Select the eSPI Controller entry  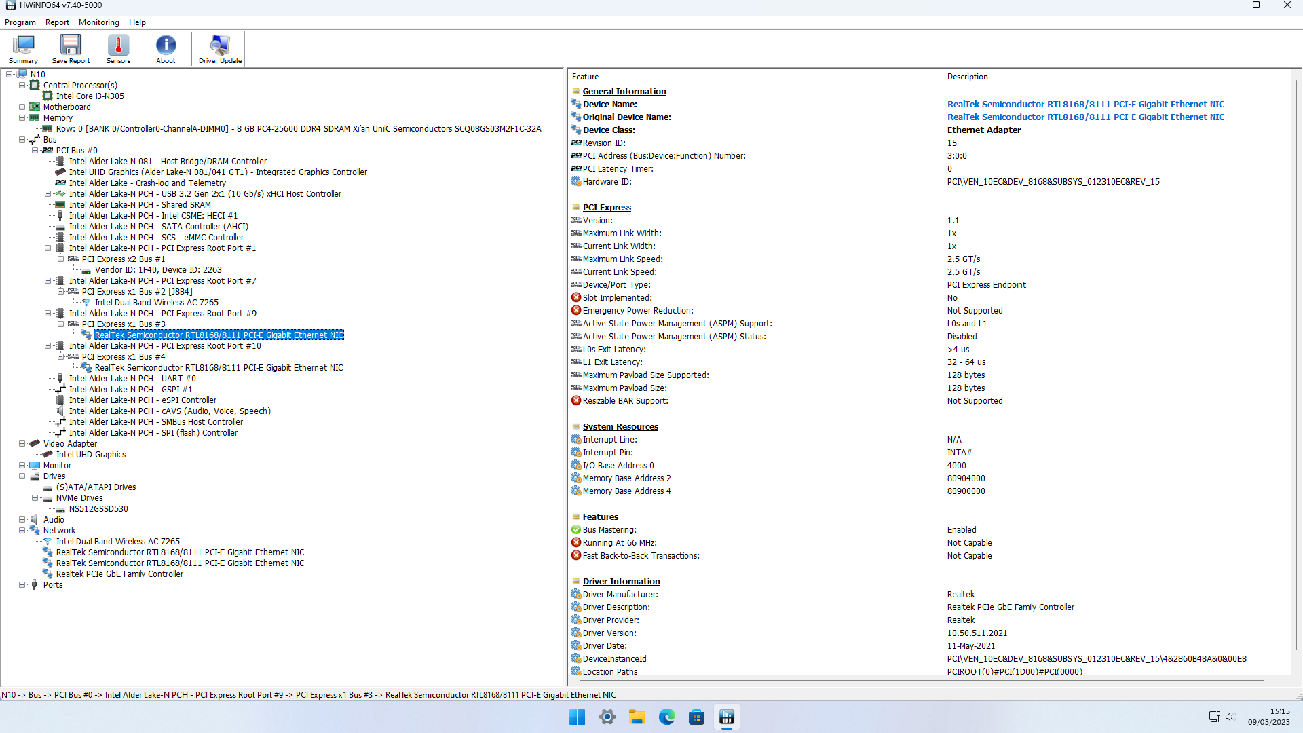click(143, 400)
